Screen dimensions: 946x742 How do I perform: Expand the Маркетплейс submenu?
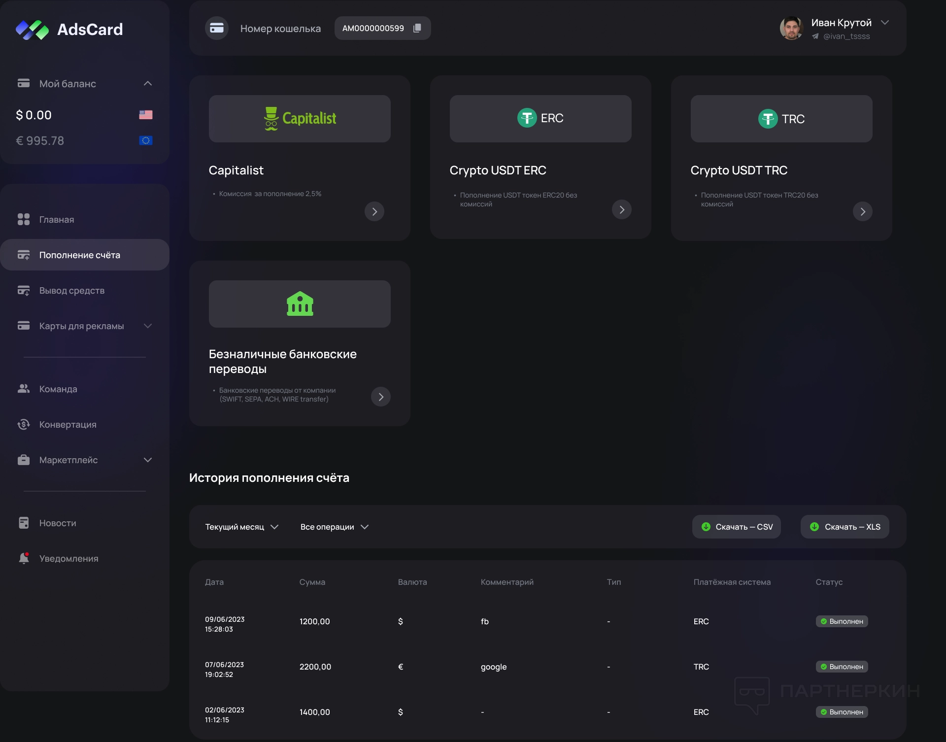[148, 460]
